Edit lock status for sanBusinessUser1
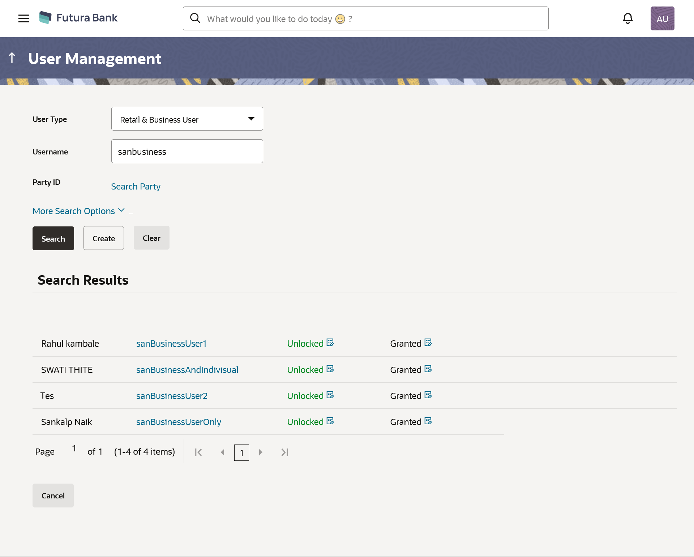 click(330, 343)
